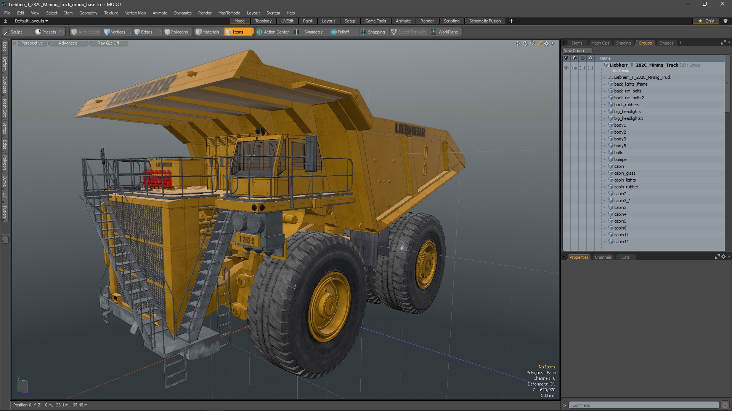
Task: Open WorkPlane options
Action: 445,32
